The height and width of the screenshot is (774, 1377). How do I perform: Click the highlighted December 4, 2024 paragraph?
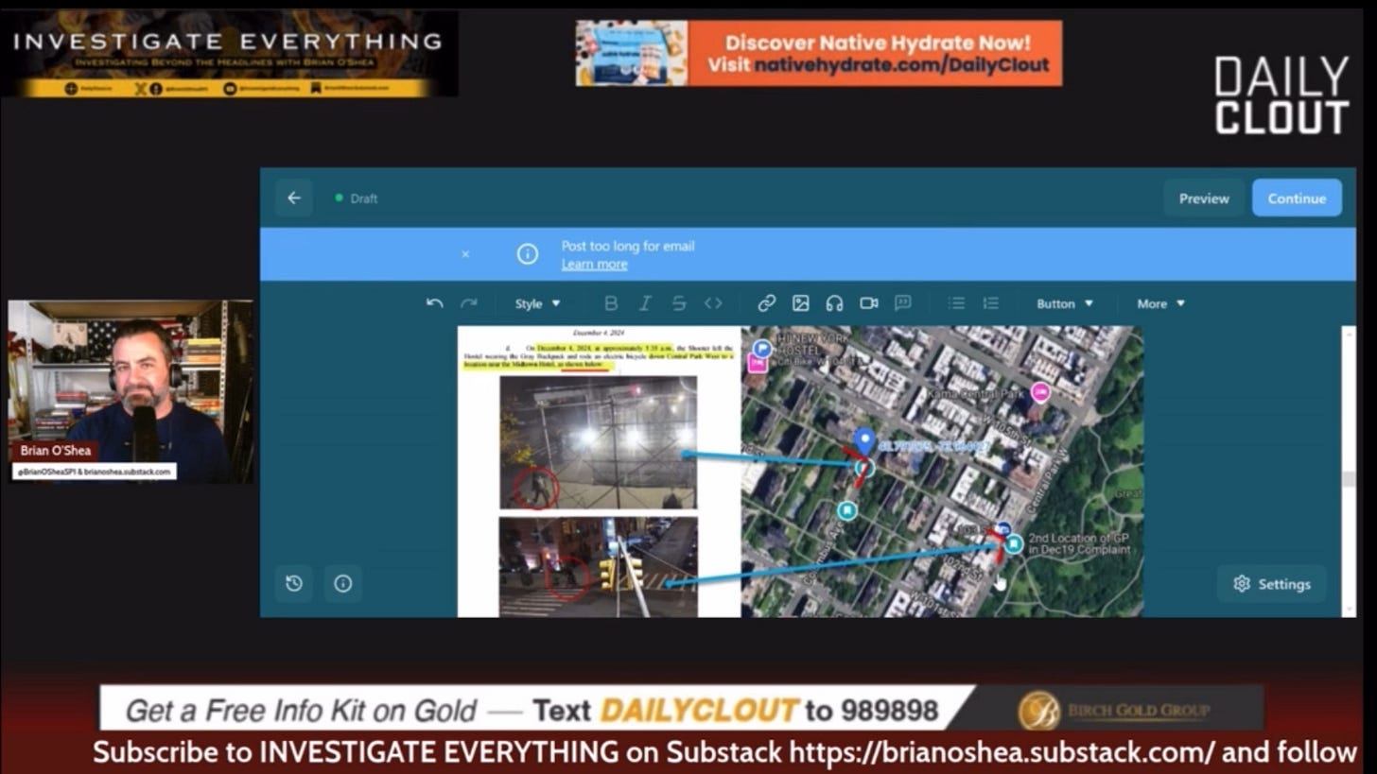tap(598, 354)
